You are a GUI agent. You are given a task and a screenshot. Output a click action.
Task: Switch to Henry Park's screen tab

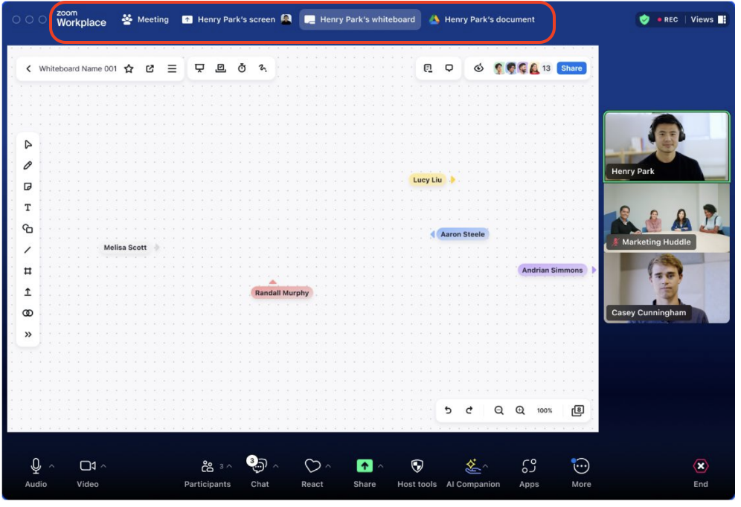(x=237, y=19)
